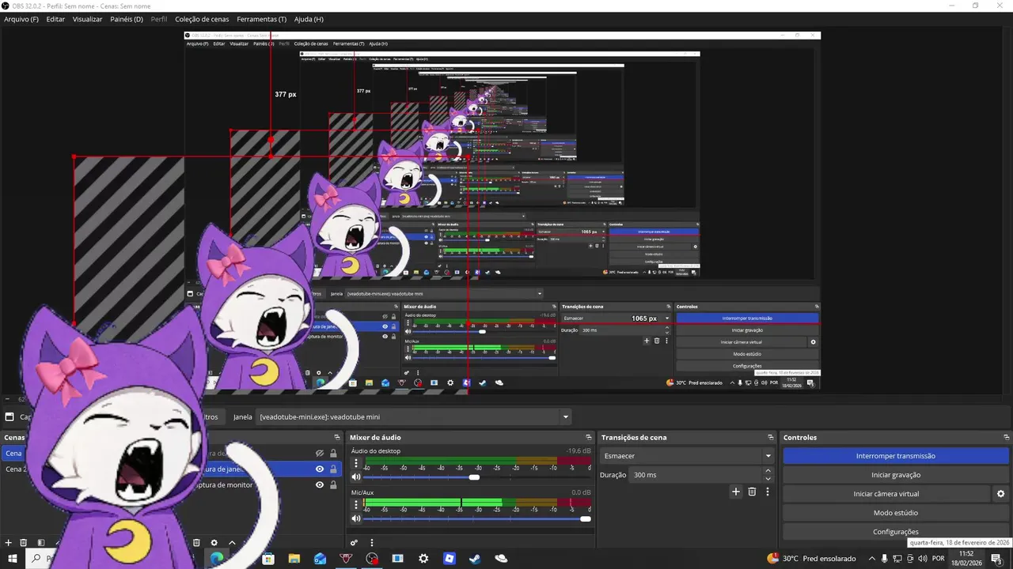
Task: Adjust Áudio do desktop volume slider
Action: [477, 477]
